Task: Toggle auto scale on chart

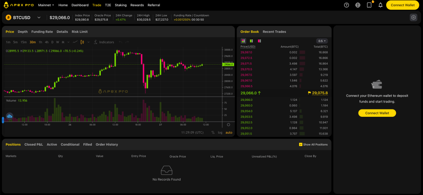Action: (229, 132)
